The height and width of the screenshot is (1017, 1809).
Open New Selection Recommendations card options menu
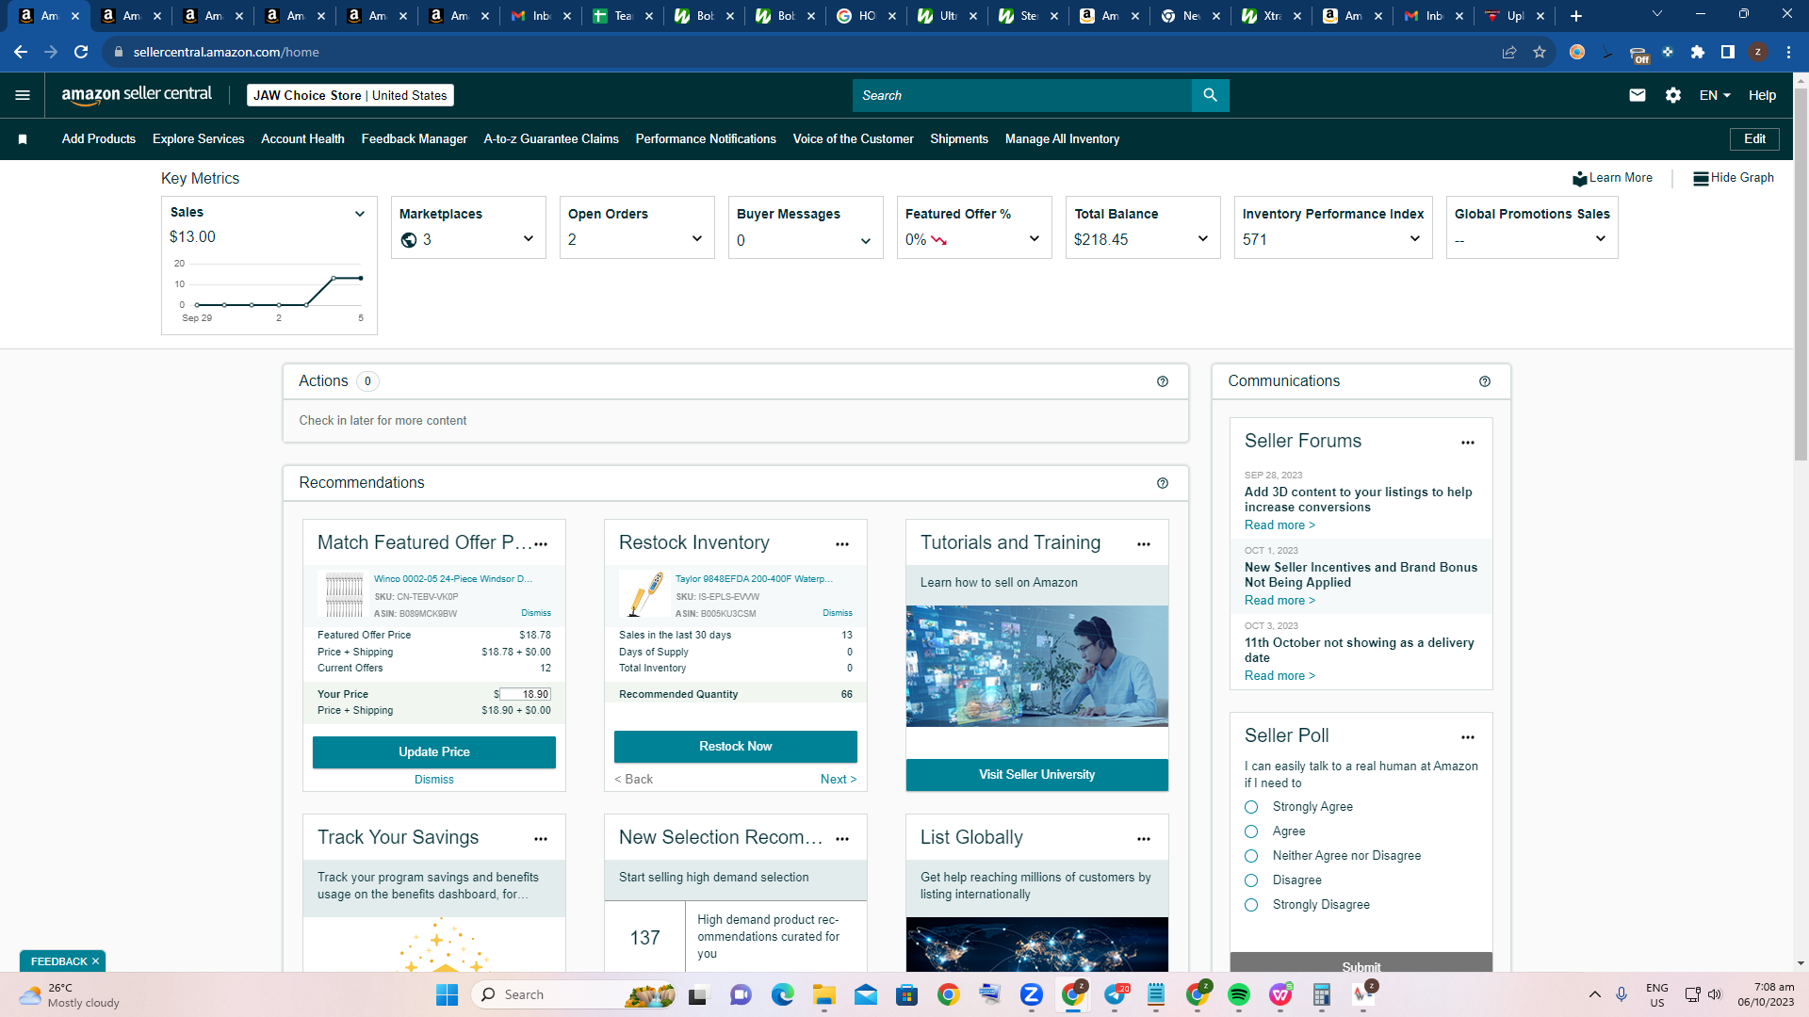tap(842, 839)
